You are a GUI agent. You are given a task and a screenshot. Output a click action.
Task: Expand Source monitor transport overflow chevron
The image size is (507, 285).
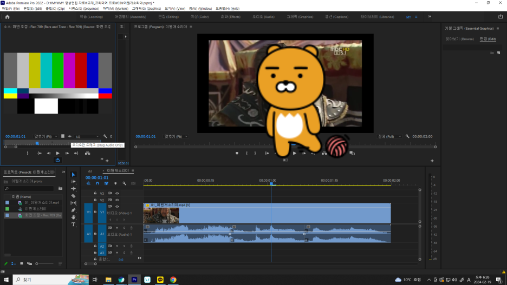pyautogui.click(x=102, y=159)
